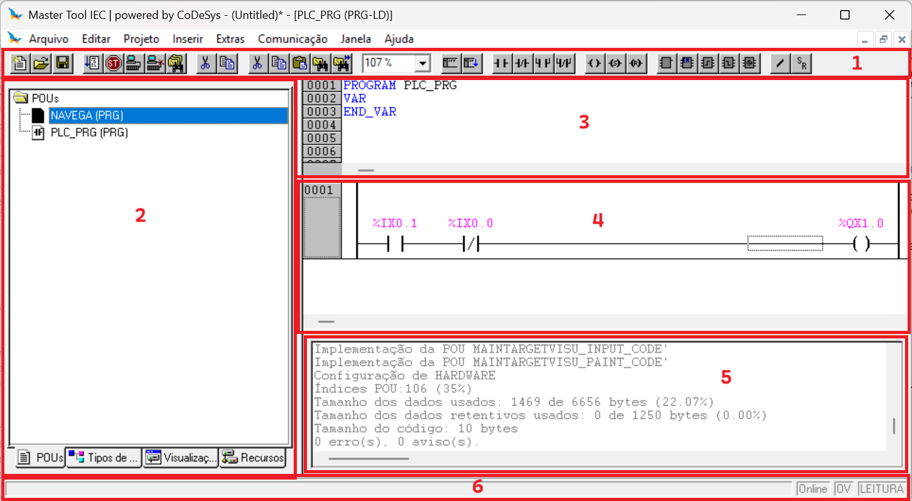The width and height of the screenshot is (912, 501).
Task: Click the LEITURA status bar indicator
Action: click(x=882, y=489)
